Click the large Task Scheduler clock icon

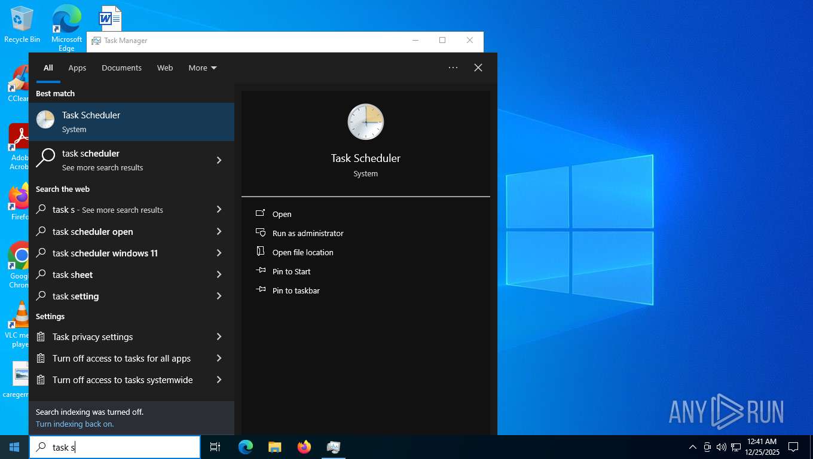pyautogui.click(x=366, y=122)
